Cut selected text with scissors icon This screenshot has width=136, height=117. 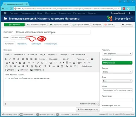[x=32, y=66]
